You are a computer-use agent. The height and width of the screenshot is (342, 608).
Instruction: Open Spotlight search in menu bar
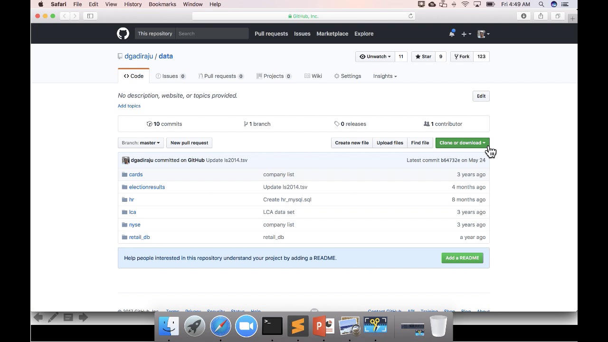[x=541, y=4]
